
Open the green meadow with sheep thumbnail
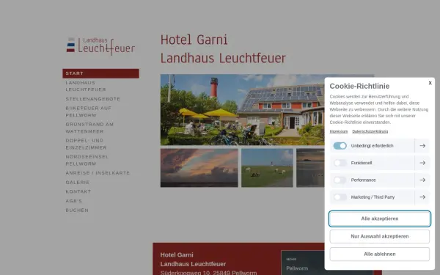(267, 168)
